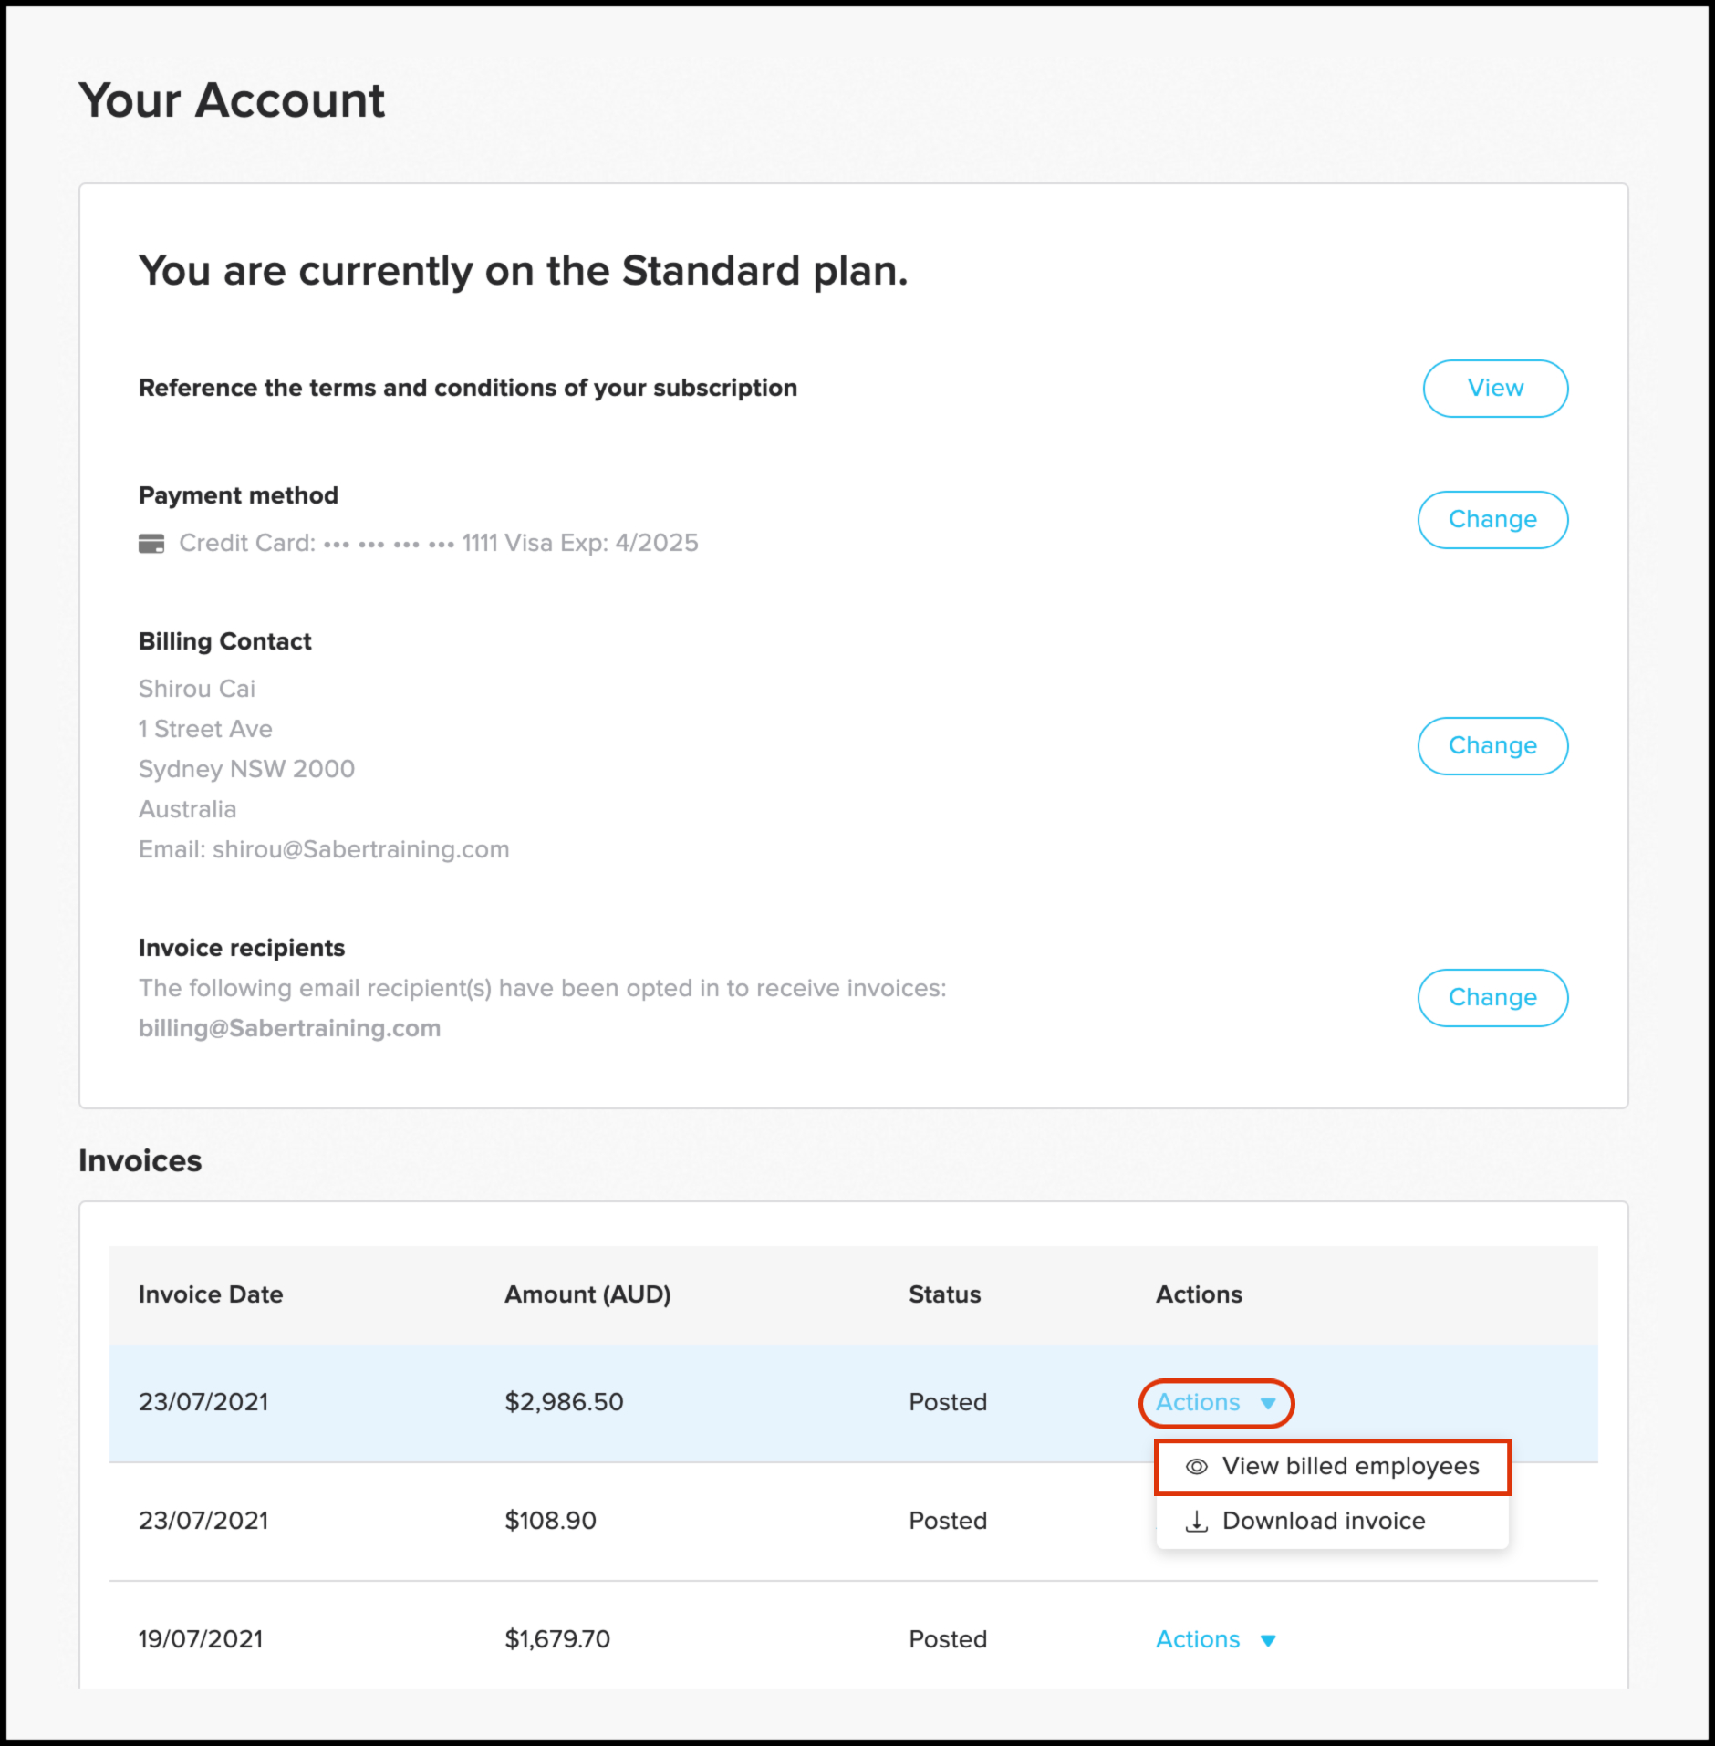This screenshot has height=1746, width=1715.
Task: Change the Billing Contact details
Action: [1492, 746]
